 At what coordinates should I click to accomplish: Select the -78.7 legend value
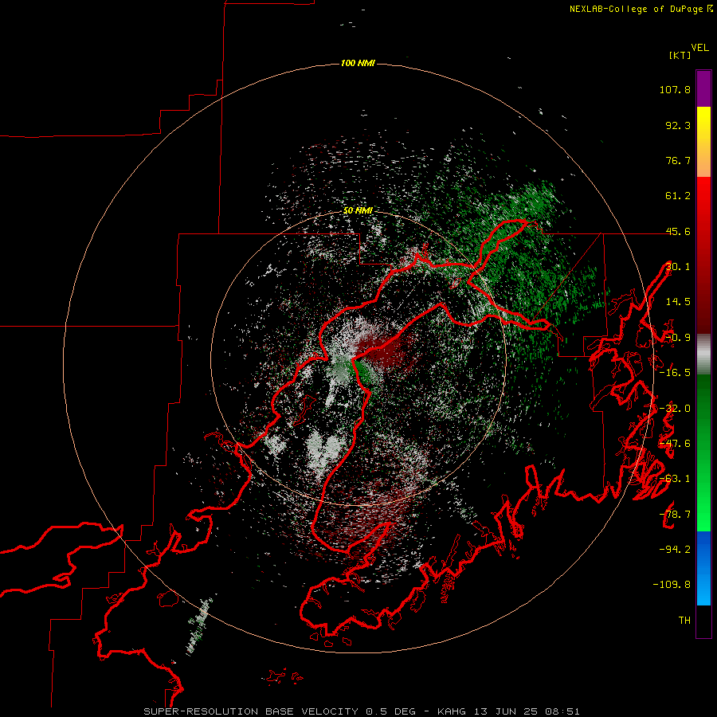(x=675, y=515)
